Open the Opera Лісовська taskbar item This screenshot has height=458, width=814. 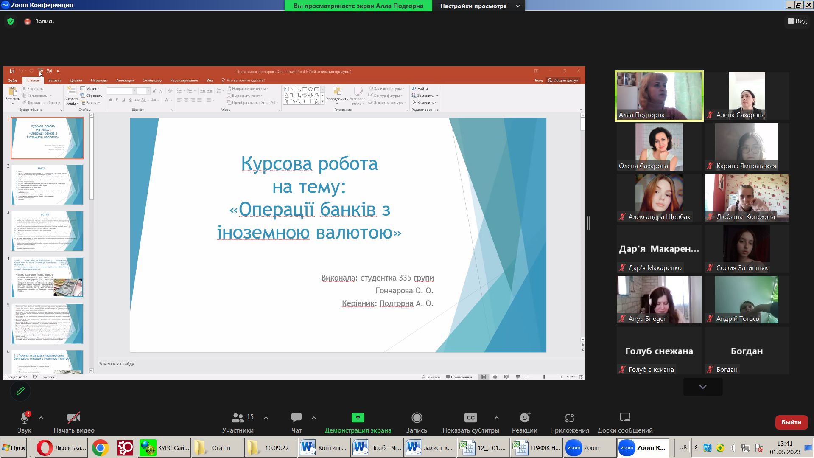point(62,448)
